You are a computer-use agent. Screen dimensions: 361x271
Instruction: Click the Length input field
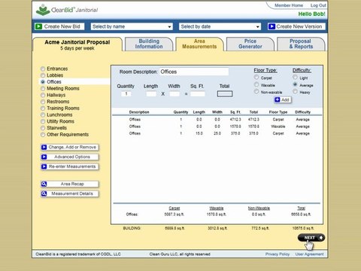[x=151, y=94]
